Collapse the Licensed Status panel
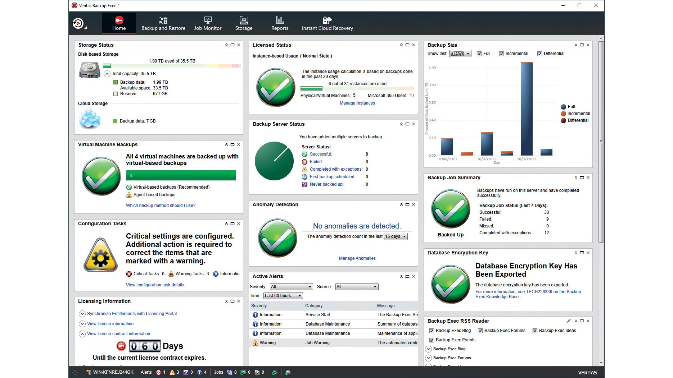This screenshot has height=378, width=673. pyautogui.click(x=401, y=45)
